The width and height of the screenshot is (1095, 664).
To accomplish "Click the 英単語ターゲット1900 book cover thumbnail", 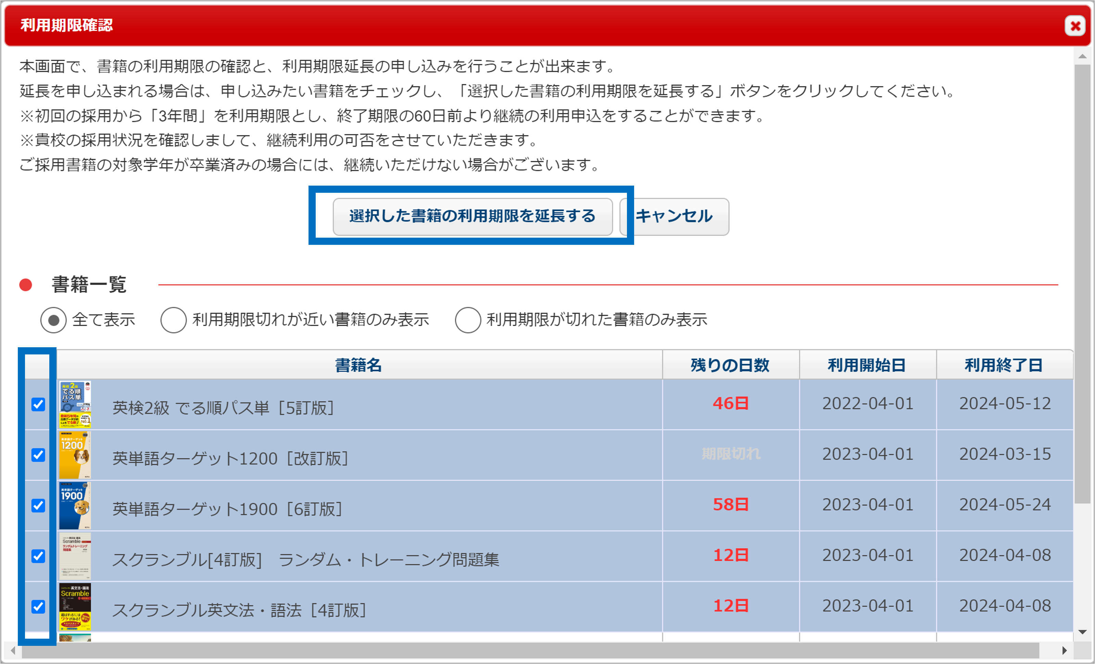I will click(x=75, y=506).
